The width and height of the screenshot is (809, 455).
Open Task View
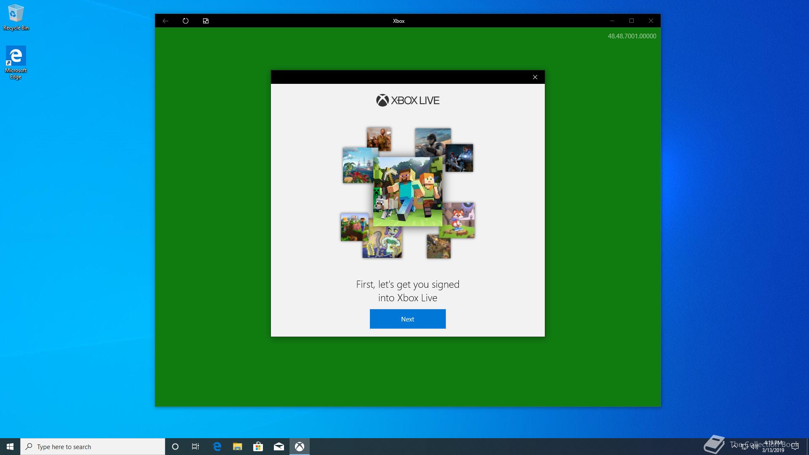point(196,447)
